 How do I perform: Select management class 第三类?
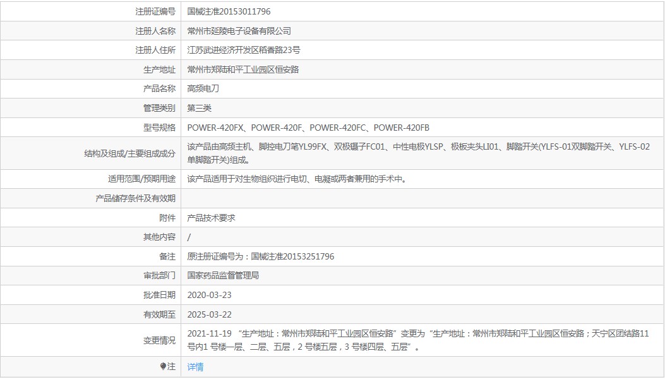click(x=200, y=108)
